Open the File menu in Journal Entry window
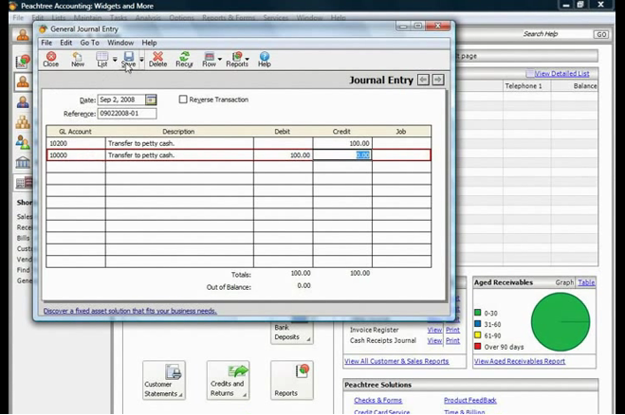Screen dimensions: 625x415 coord(46,43)
